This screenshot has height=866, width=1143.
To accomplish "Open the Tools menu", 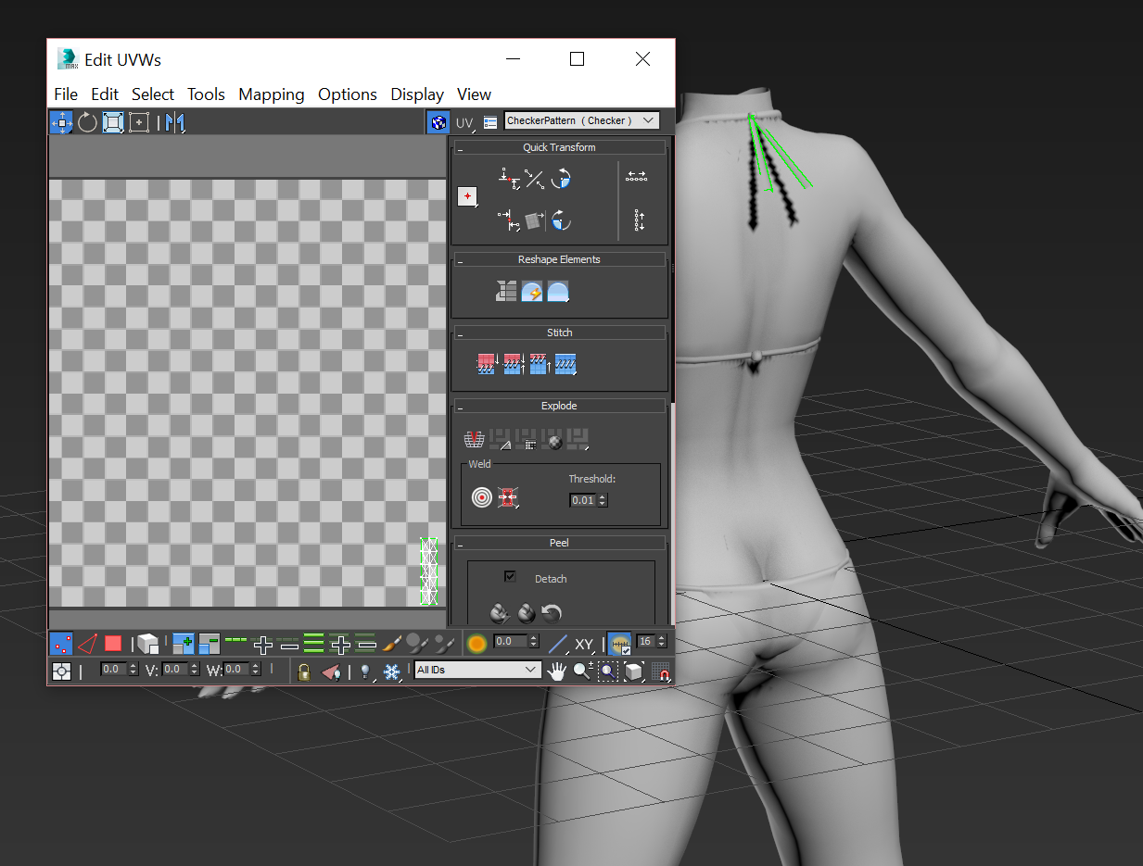I will [x=206, y=94].
